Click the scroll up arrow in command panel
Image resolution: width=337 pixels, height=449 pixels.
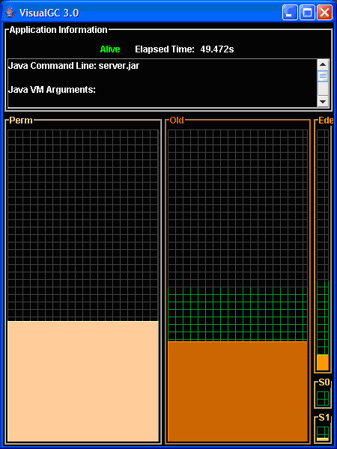point(323,64)
